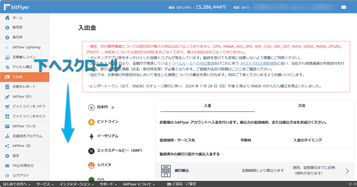
Task: Click the 入出金 wallet icon
Action: click(7, 77)
